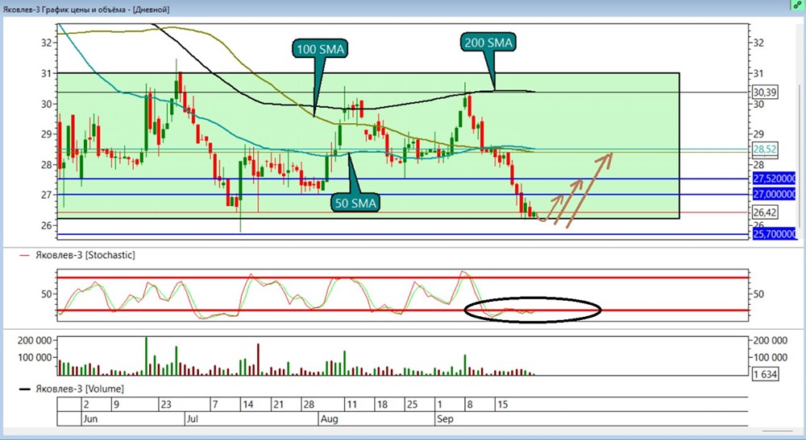This screenshot has height=440, width=806.
Task: Click the '31' label on the right price axis
Action: coord(758,73)
